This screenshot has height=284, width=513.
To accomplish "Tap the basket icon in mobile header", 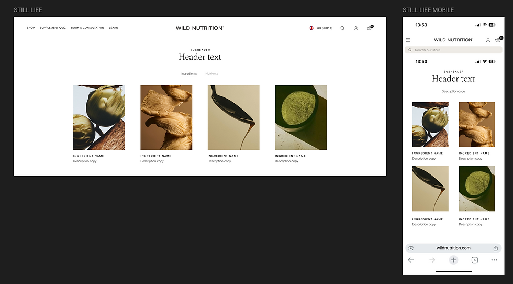I will click(498, 40).
